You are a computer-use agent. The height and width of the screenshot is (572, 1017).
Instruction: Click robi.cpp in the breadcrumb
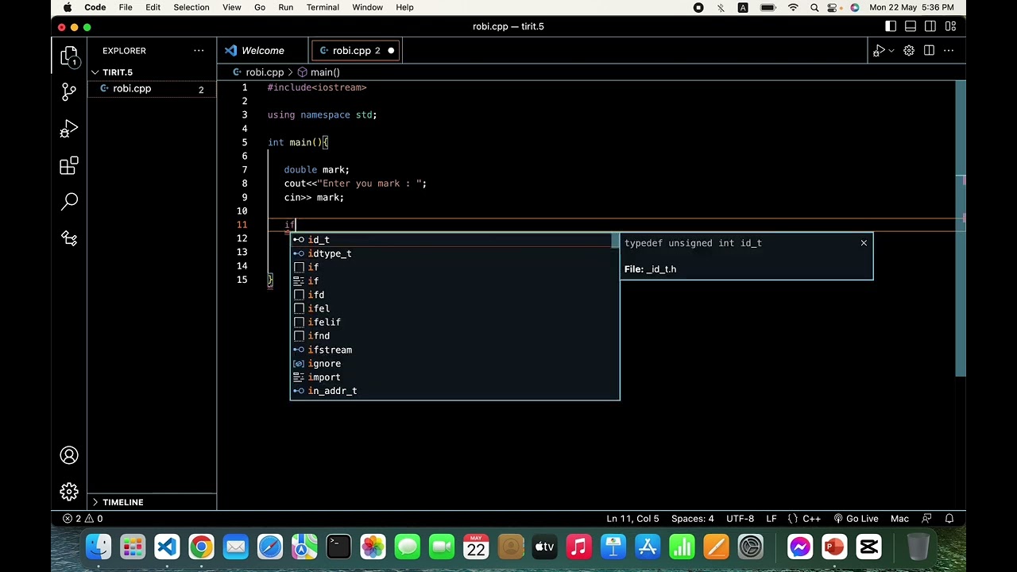(x=265, y=72)
